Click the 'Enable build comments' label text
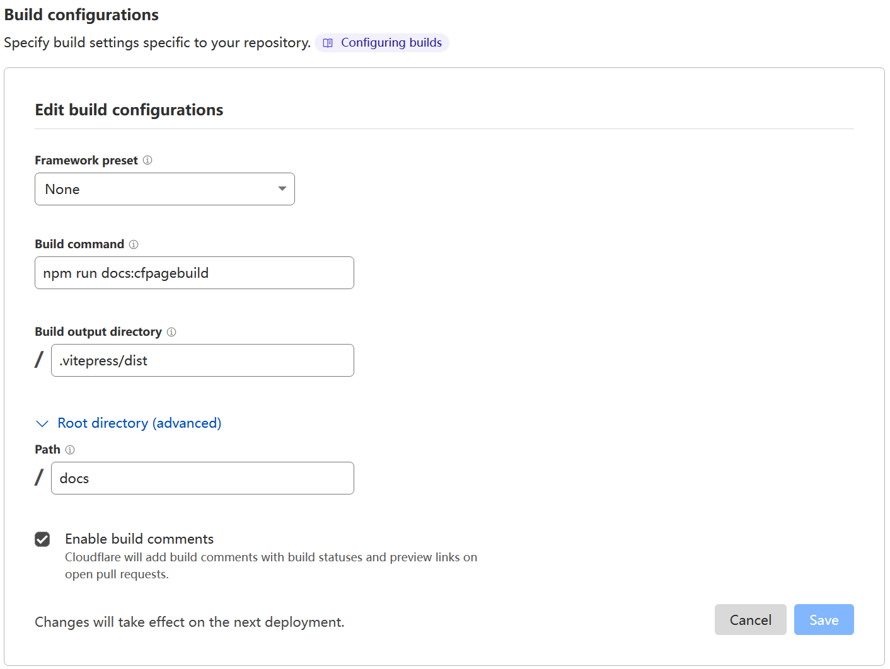 (x=139, y=539)
